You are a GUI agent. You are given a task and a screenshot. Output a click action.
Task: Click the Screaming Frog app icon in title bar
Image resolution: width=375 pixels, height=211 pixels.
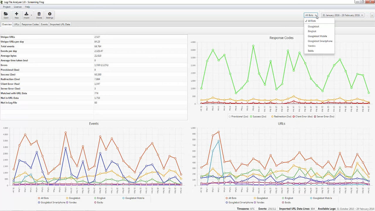coord(2,2)
